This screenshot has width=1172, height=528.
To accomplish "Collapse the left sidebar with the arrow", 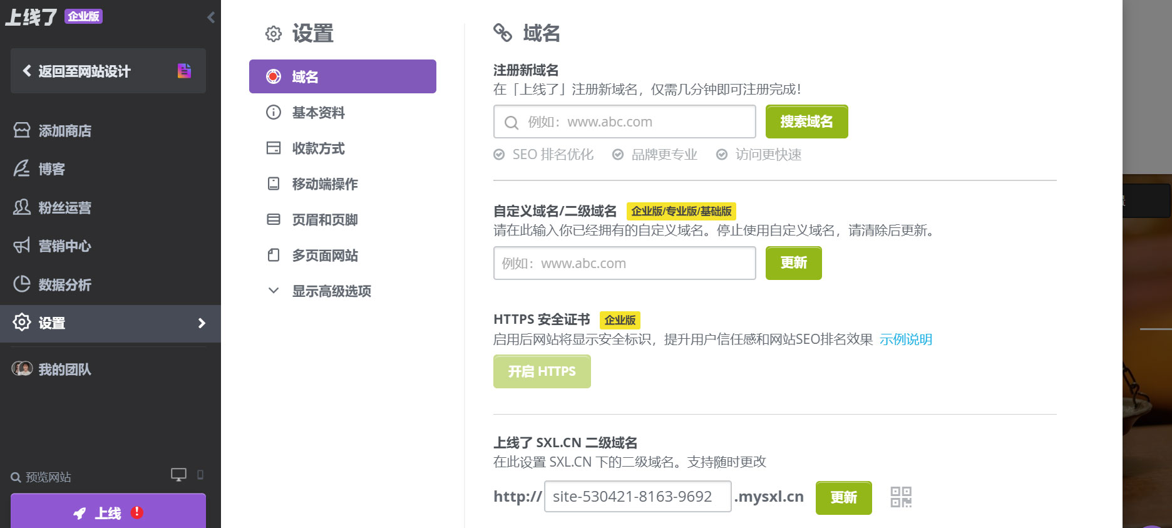I will click(211, 17).
